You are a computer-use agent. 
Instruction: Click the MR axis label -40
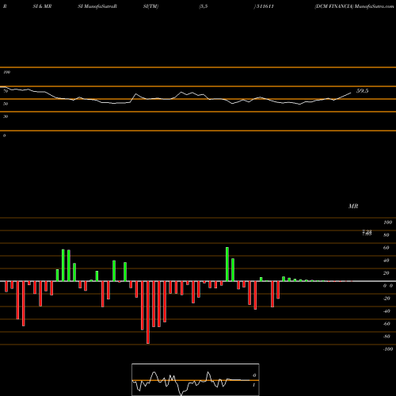coord(386,311)
